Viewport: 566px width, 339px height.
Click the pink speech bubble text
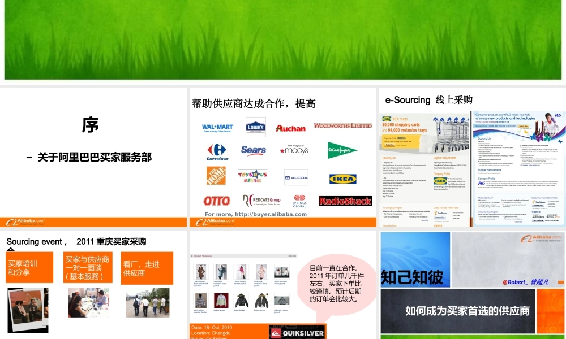point(336,284)
